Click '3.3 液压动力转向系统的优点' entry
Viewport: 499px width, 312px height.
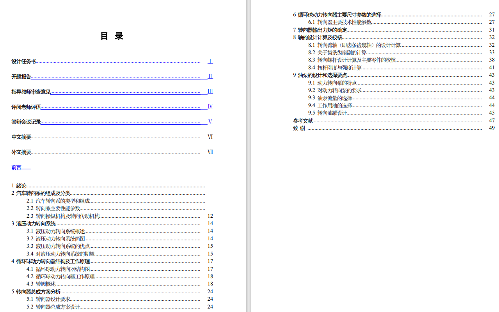click(120, 246)
